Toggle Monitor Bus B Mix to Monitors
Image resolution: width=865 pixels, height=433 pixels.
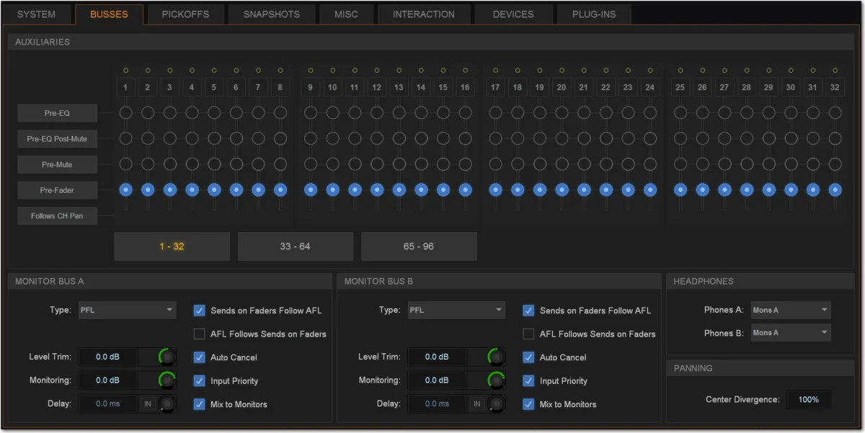coord(529,403)
